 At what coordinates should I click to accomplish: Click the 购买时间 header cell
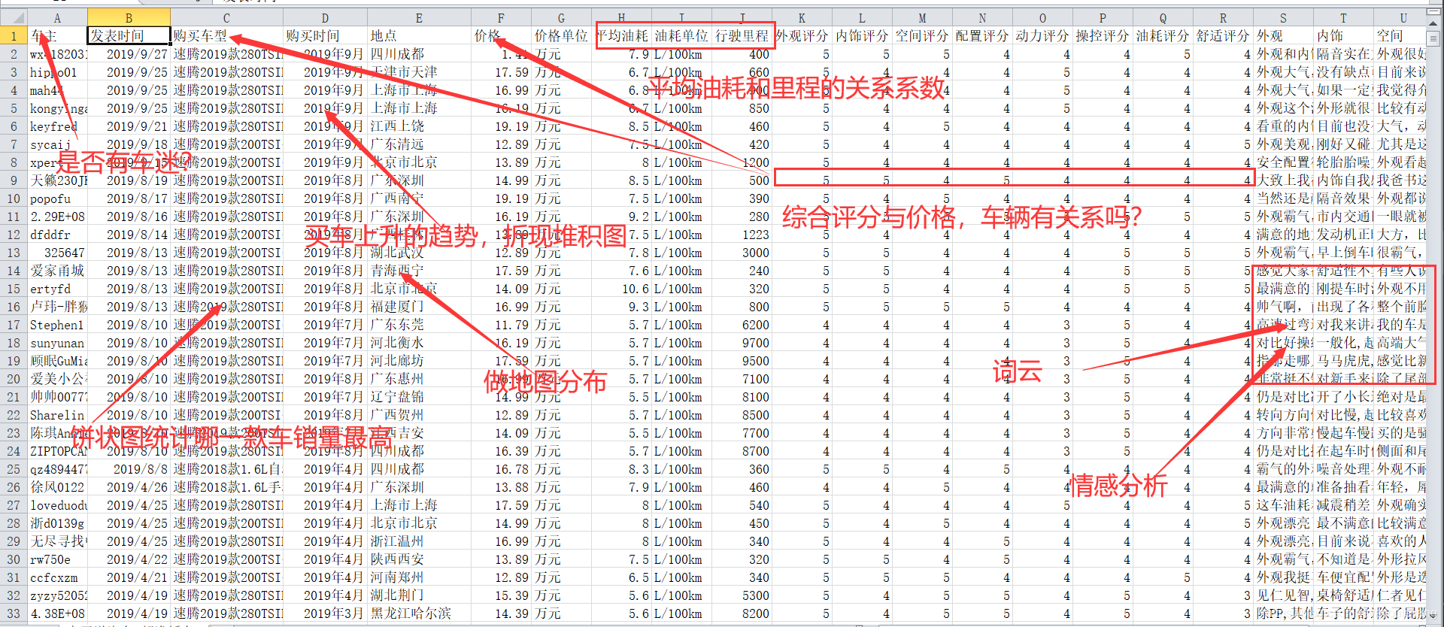pyautogui.click(x=325, y=35)
